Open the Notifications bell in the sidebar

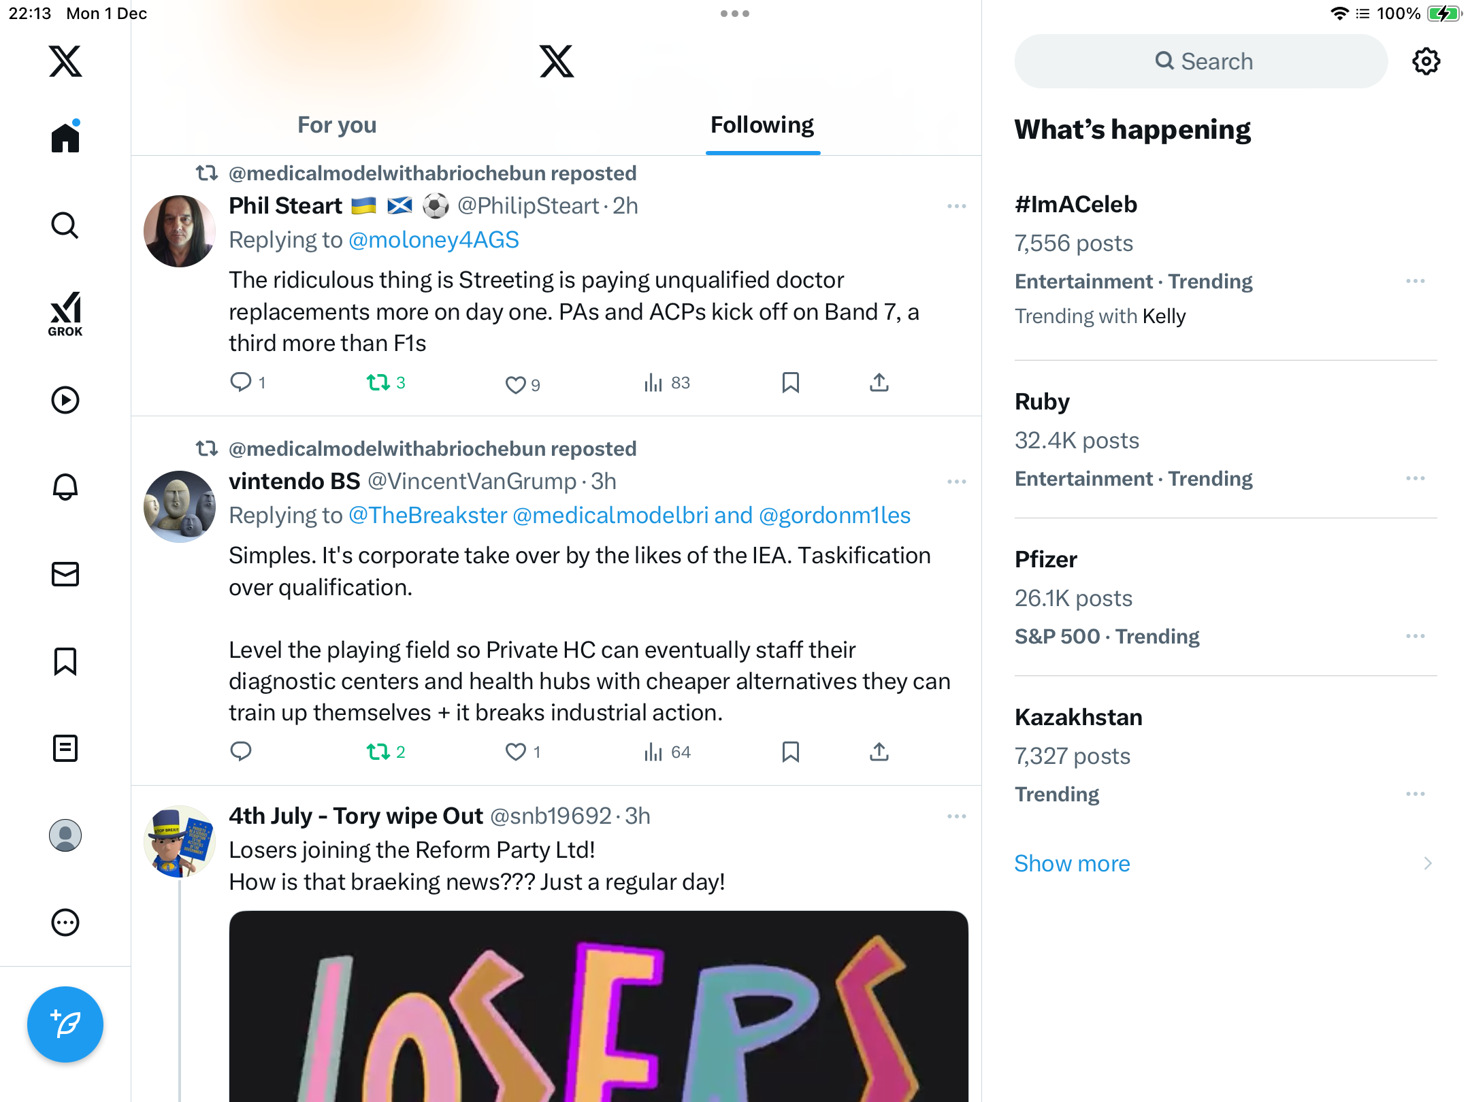(65, 487)
